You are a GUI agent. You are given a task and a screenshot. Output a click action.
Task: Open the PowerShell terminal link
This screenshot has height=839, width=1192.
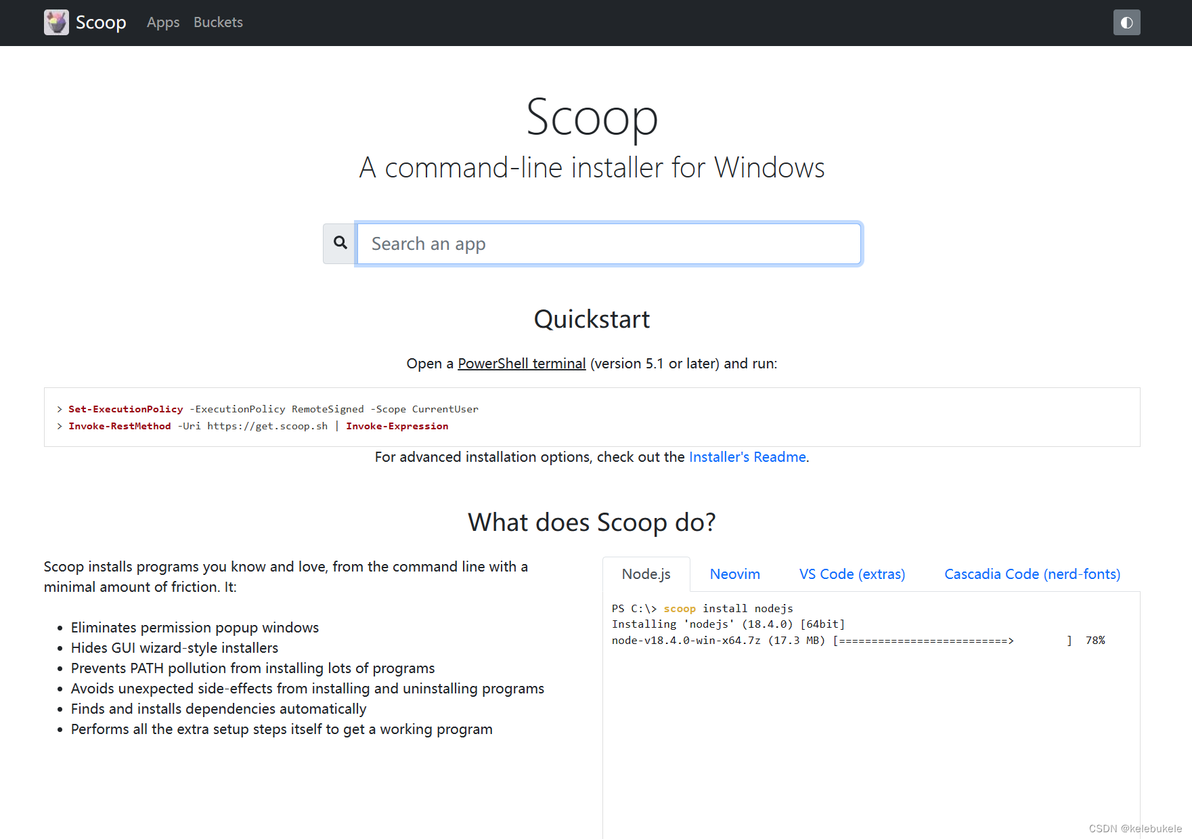(521, 363)
